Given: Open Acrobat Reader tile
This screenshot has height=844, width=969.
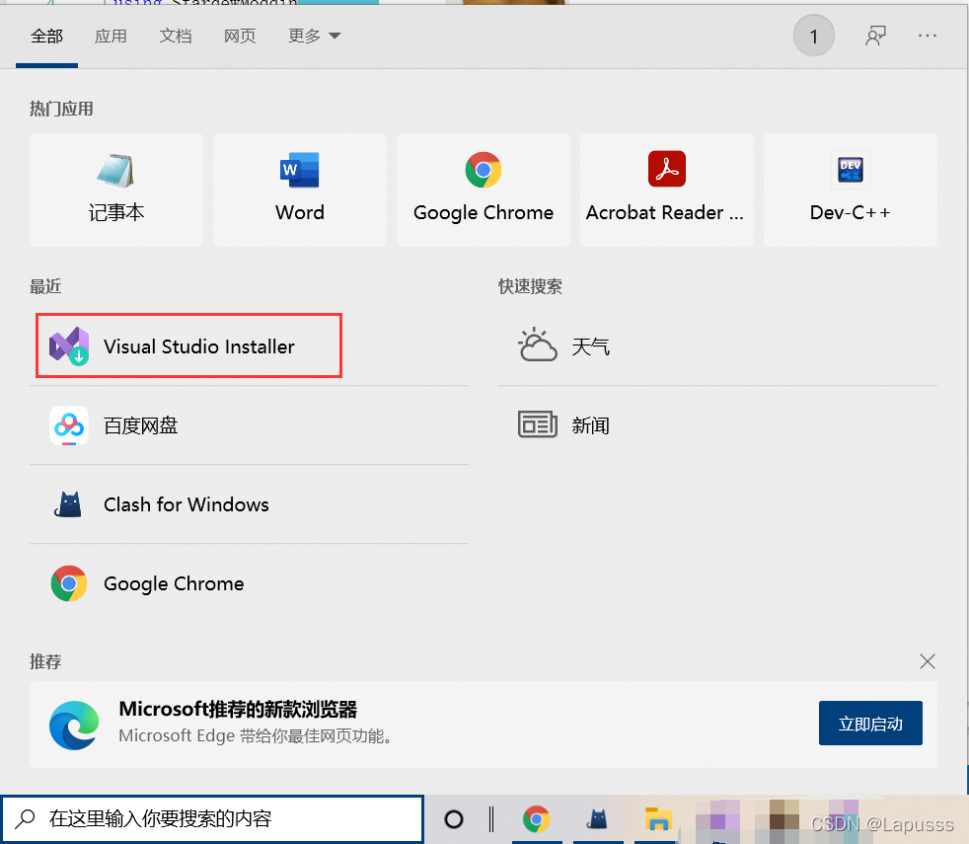Looking at the screenshot, I should point(667,190).
